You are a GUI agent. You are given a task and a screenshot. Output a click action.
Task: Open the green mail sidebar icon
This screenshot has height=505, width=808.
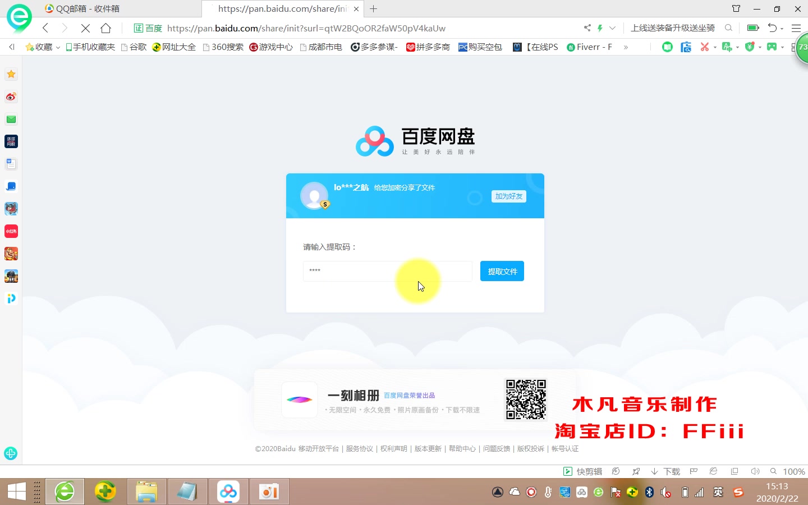coord(11,119)
